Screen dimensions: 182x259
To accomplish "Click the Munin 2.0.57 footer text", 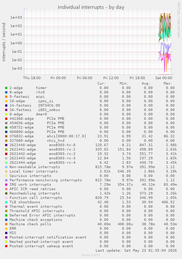I will click(91, 255).
